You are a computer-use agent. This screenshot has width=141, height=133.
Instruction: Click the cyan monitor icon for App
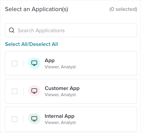click(34, 63)
